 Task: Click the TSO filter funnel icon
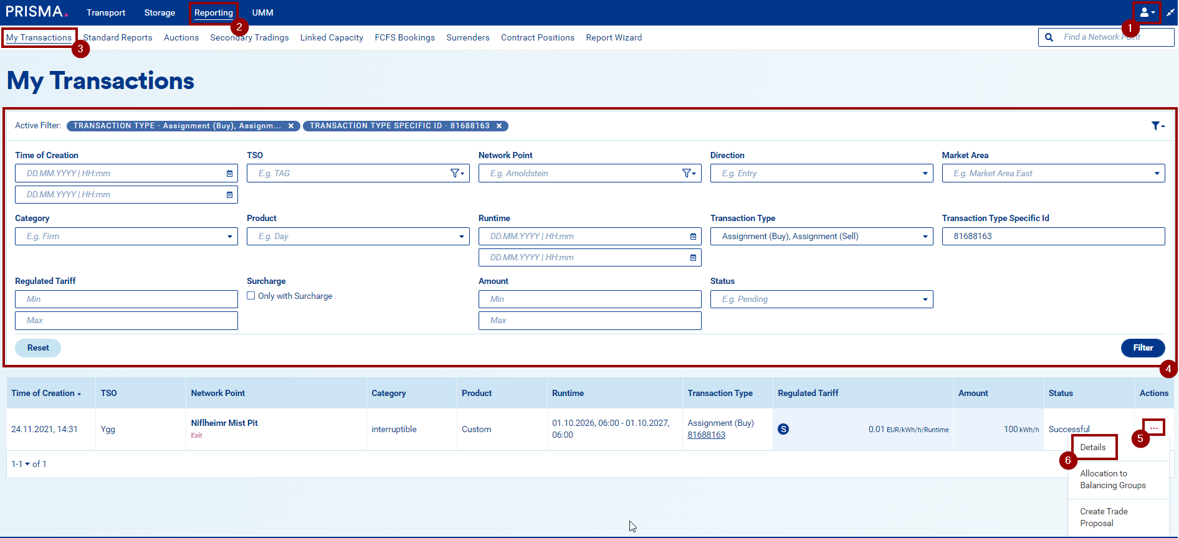[x=457, y=174]
